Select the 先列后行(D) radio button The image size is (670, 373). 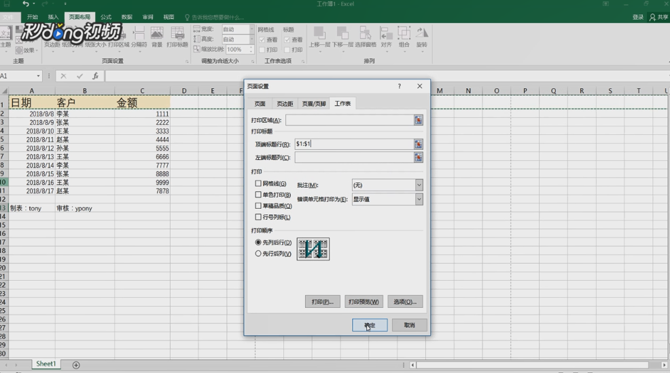(258, 242)
